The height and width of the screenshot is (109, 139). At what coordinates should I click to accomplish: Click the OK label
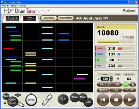click(x=98, y=60)
